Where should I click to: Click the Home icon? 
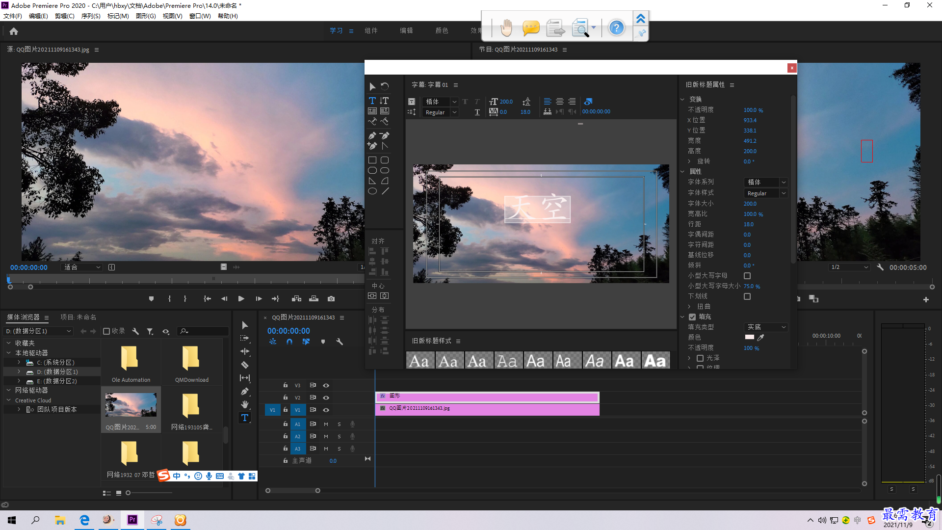pyautogui.click(x=14, y=31)
